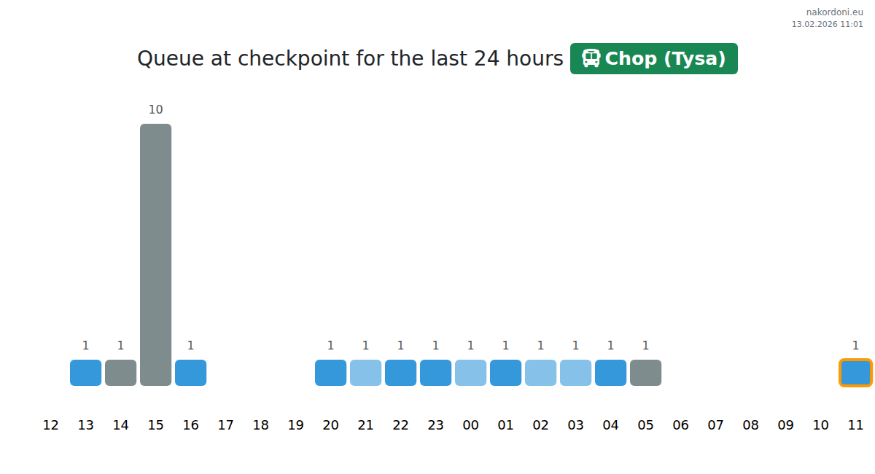The height and width of the screenshot is (474, 875).
Task: Click the hour 12 axis label
Action: tap(50, 425)
